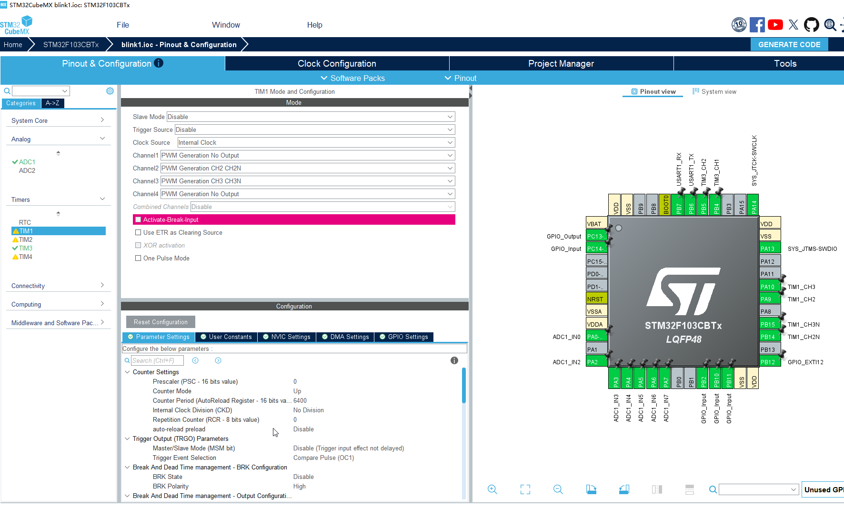This screenshot has width=844, height=508.
Task: Click the Reset Configuration button
Action: click(161, 322)
